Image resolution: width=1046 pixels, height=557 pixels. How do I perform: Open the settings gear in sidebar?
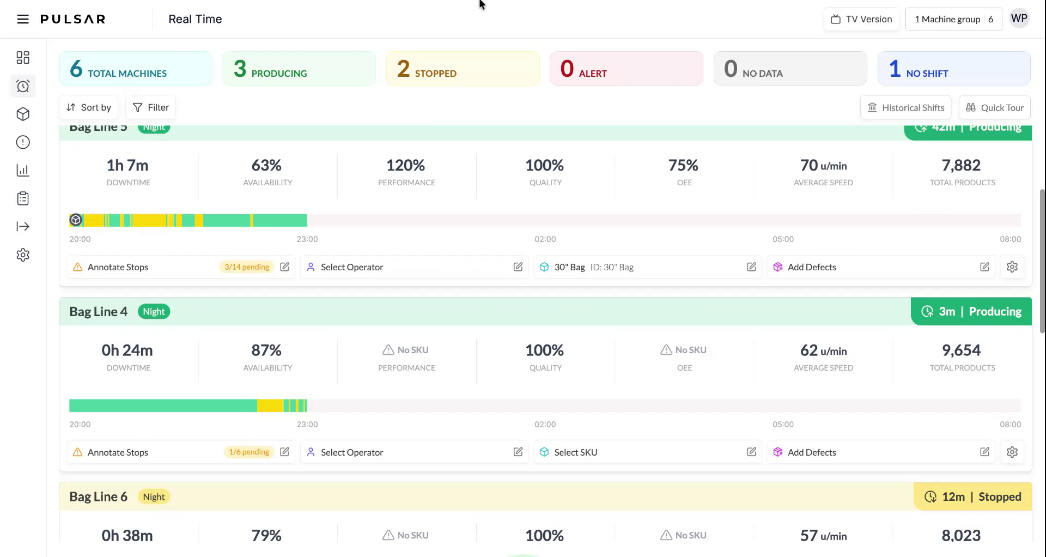click(23, 255)
